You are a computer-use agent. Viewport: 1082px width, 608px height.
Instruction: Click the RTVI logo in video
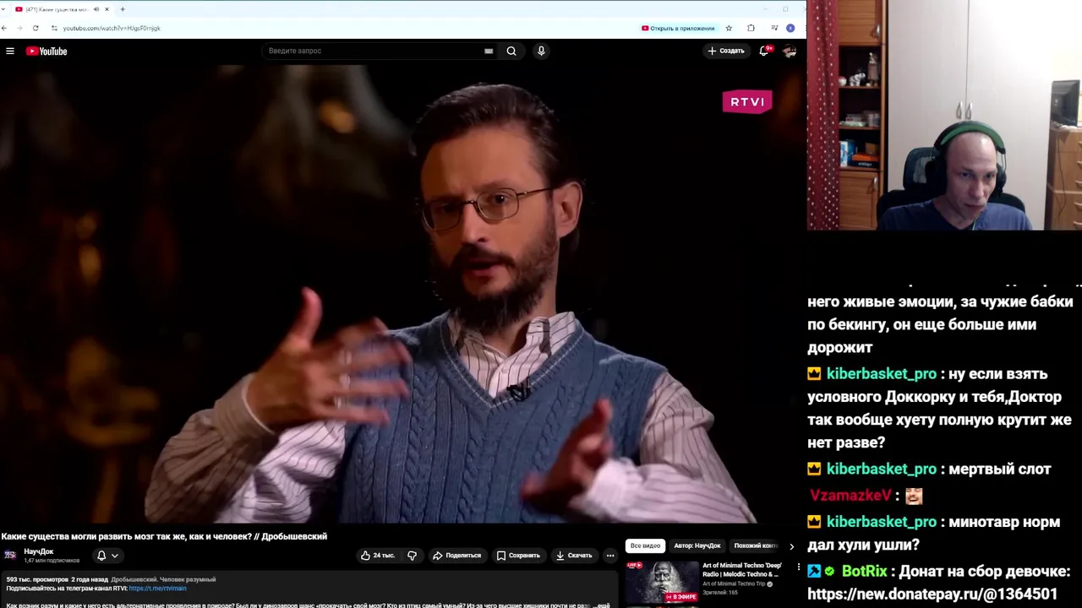[747, 102]
